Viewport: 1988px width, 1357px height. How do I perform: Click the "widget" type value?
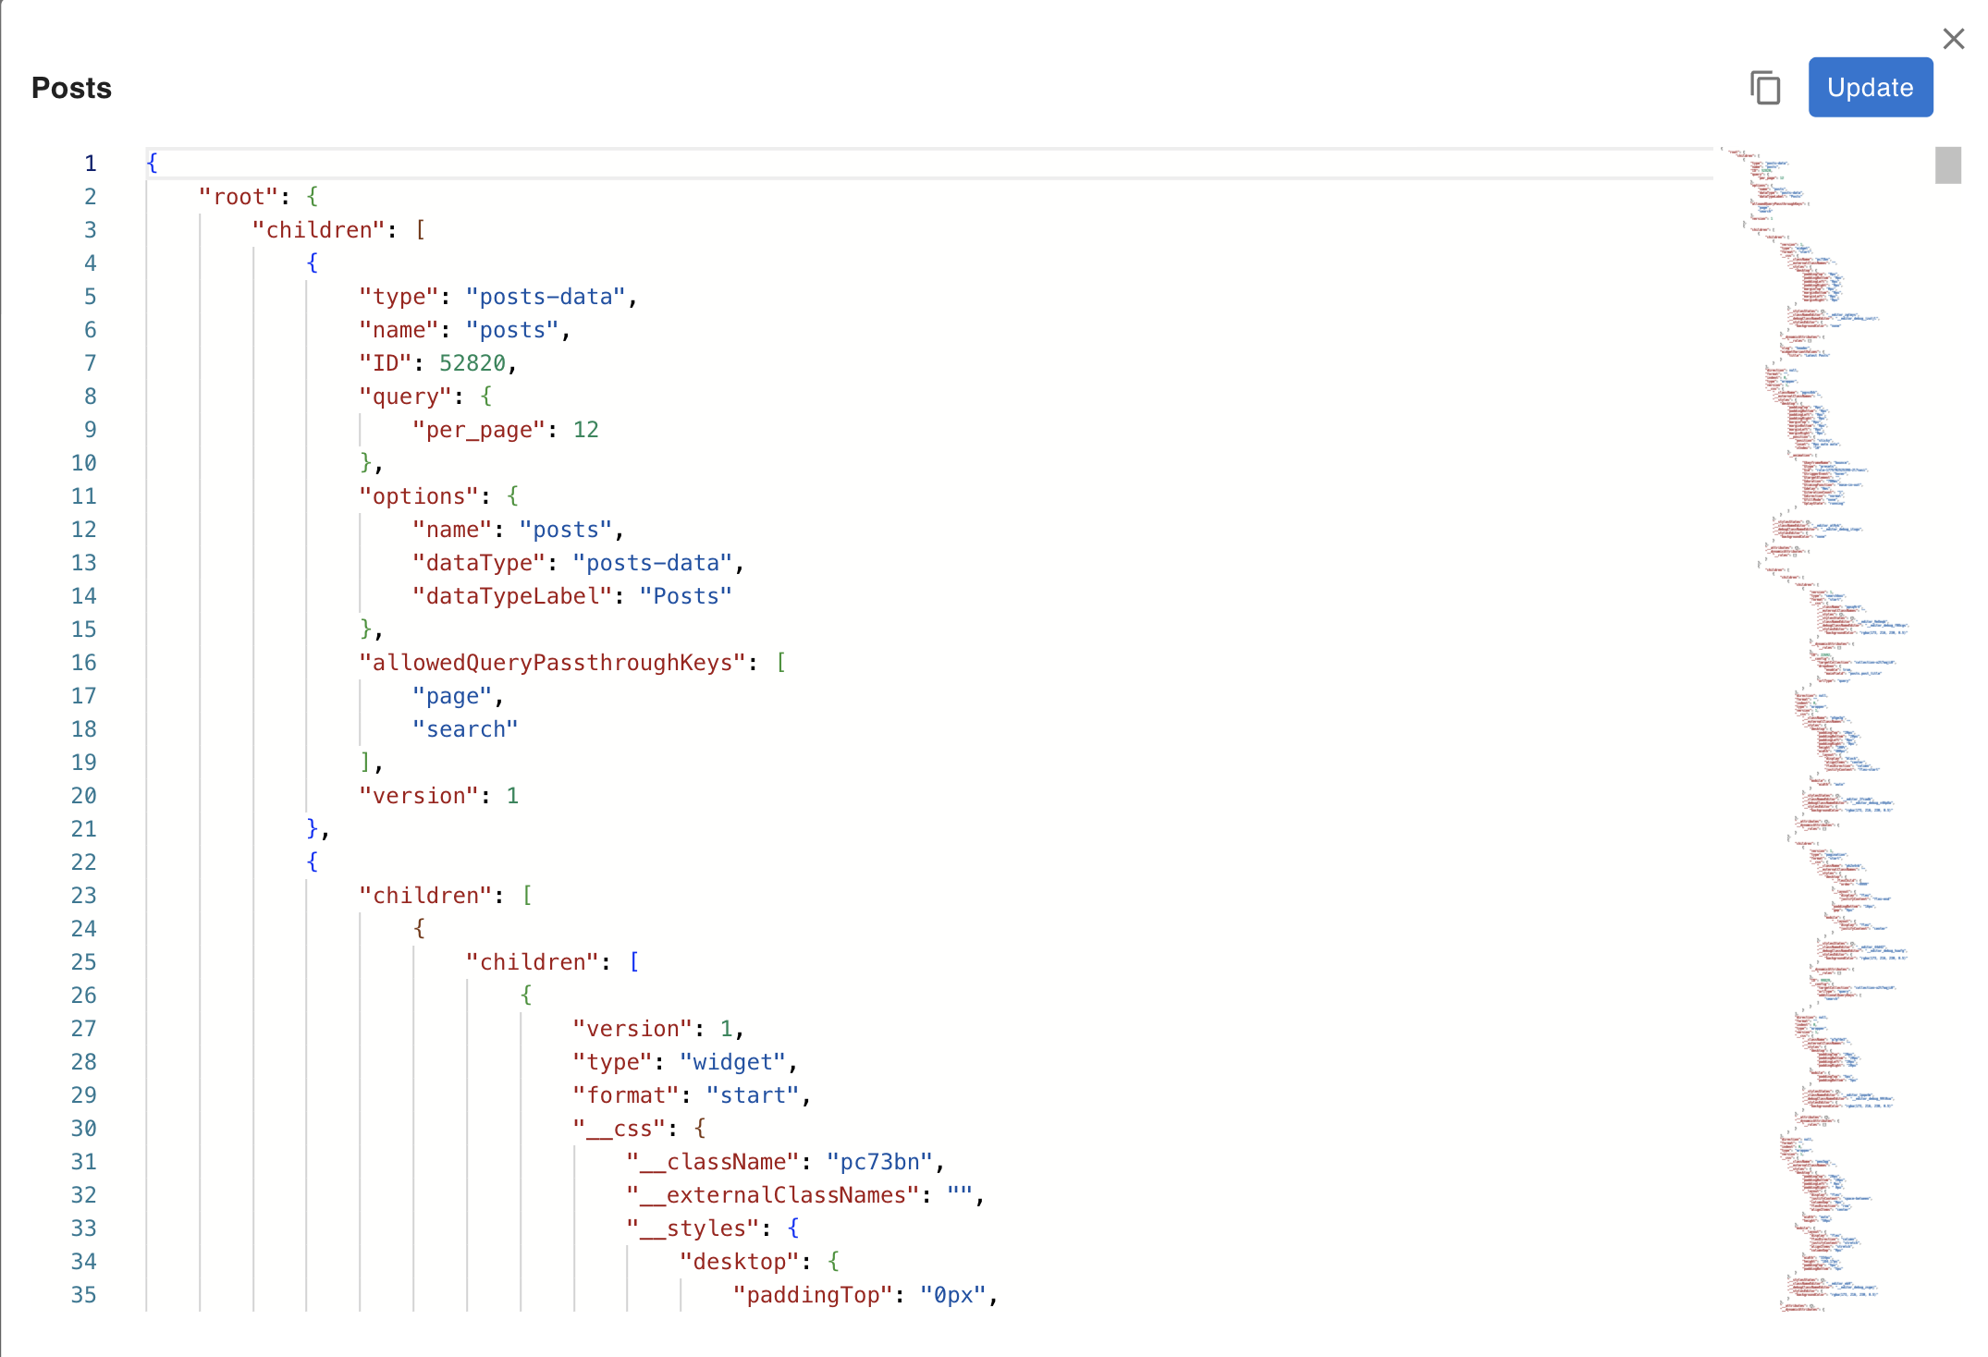click(732, 1062)
